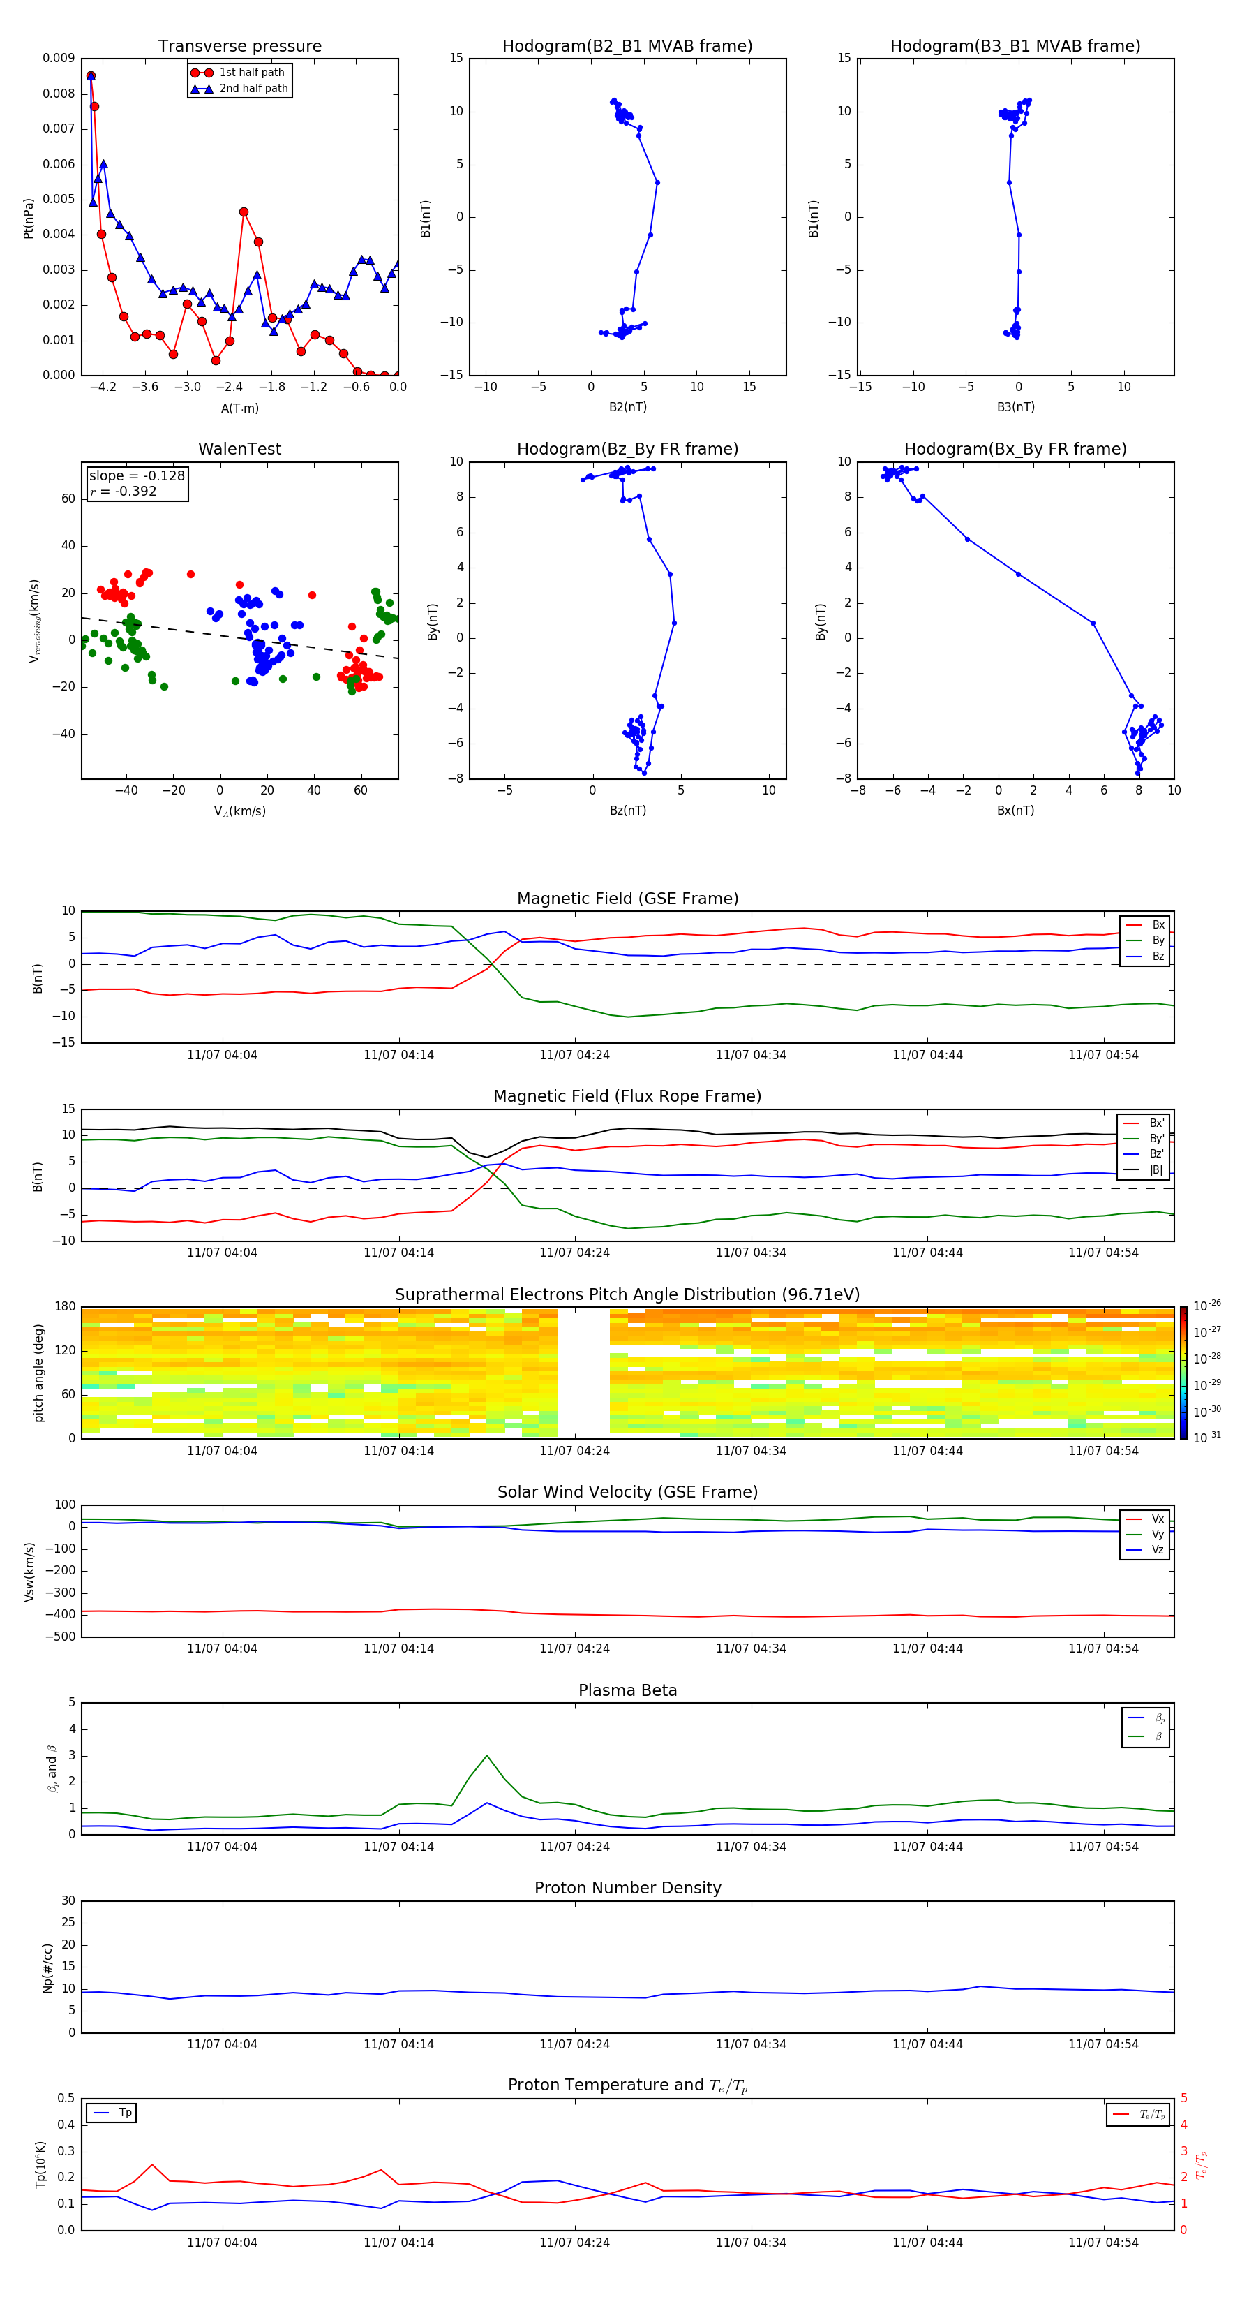Click the pitch angle intensity colorbar
Viewport: 1256px width, 2304px height.
(1183, 1373)
